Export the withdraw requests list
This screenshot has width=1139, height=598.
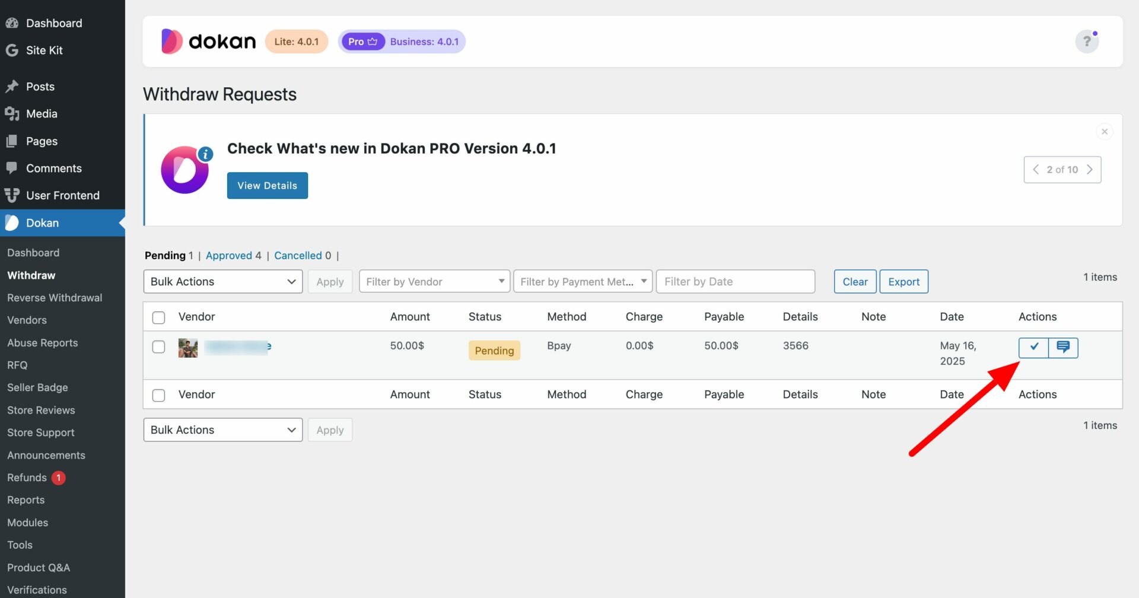point(903,282)
